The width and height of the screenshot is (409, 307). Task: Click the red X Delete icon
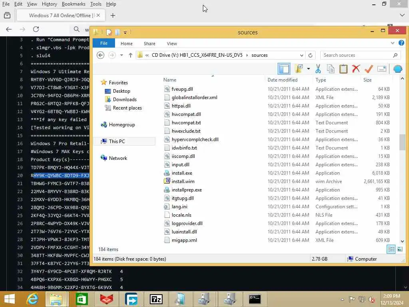pos(356,69)
